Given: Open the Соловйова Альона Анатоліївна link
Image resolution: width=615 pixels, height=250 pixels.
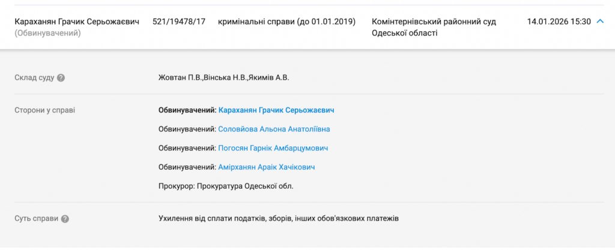Looking at the screenshot, I should tap(274, 129).
